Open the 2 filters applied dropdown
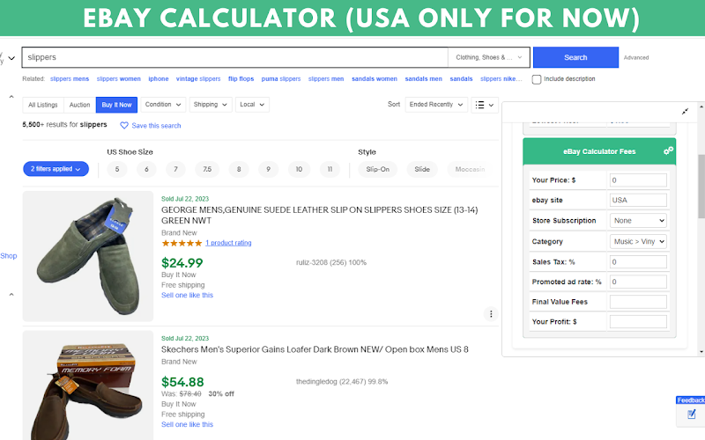 pyautogui.click(x=56, y=169)
